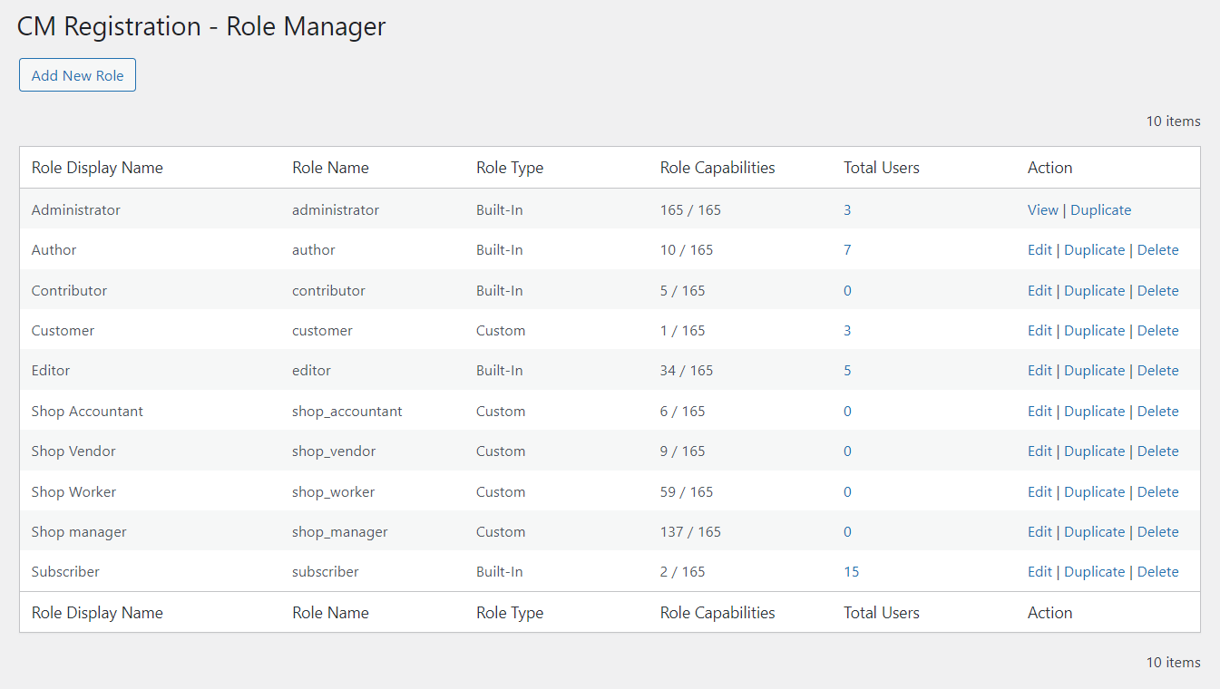Duplicate the Subscriber role
Viewport: 1220px width, 689px height.
coord(1094,571)
